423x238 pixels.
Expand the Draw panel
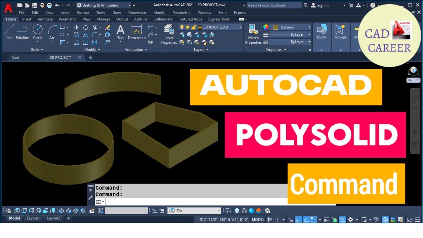(x=37, y=50)
